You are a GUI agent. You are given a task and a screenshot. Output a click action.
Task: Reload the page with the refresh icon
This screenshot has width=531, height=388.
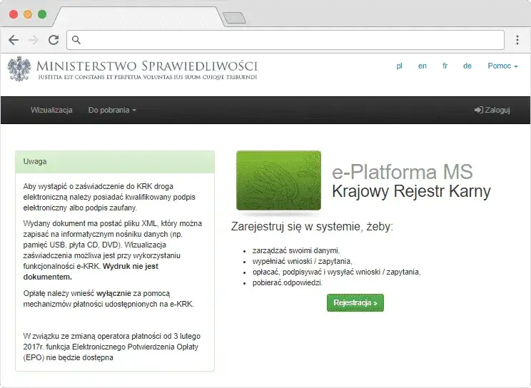54,40
